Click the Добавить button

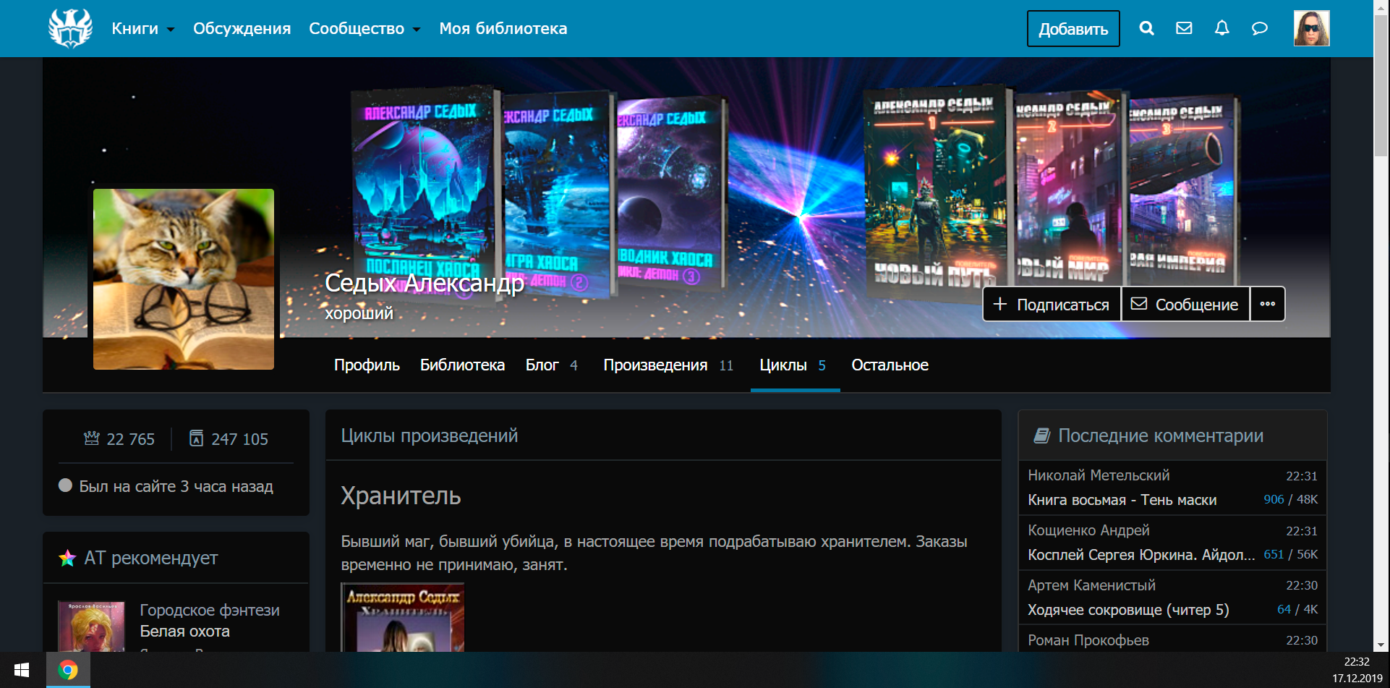coord(1073,29)
